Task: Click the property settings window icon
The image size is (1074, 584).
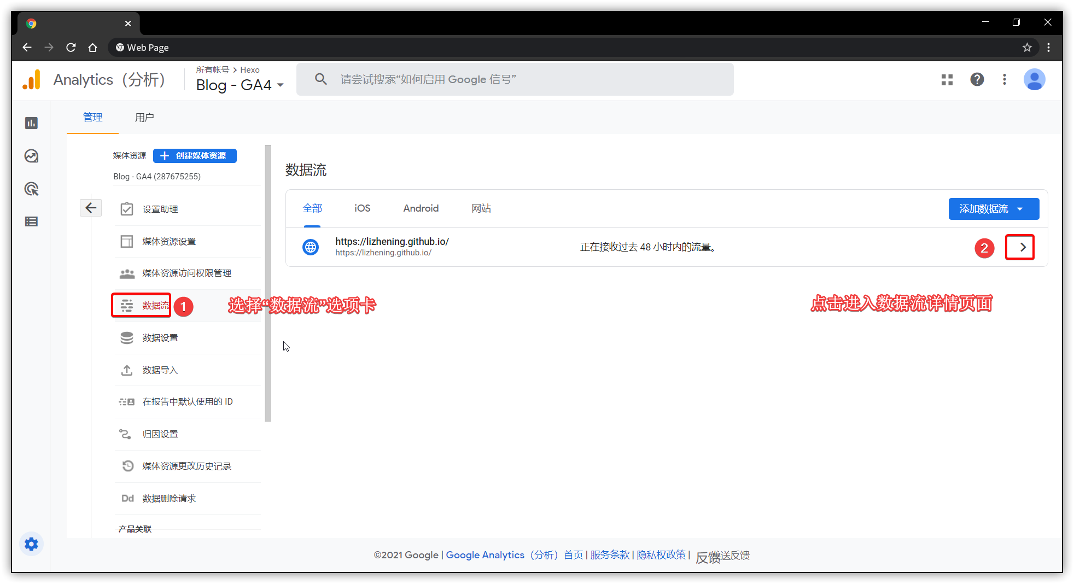Action: 127,241
